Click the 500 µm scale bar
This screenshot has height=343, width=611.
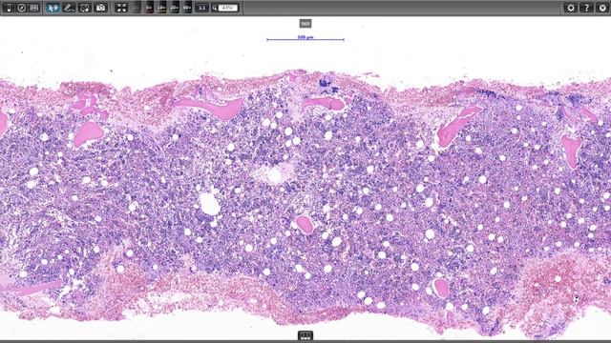tap(305, 38)
